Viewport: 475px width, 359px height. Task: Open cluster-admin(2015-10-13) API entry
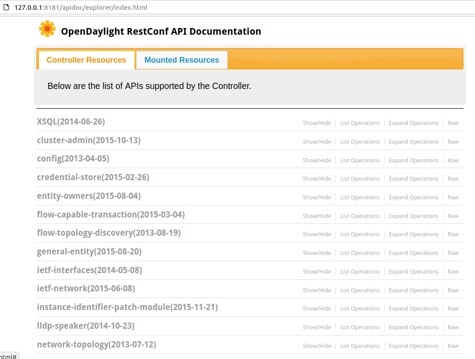89,140
